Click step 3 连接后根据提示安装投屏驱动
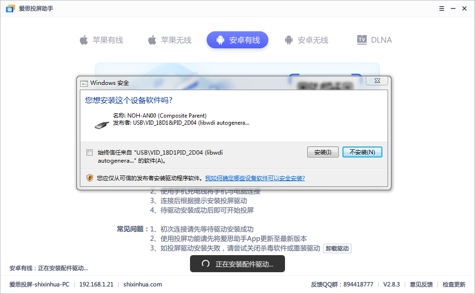Image resolution: width=475 pixels, height=294 pixels. pyautogui.click(x=199, y=201)
